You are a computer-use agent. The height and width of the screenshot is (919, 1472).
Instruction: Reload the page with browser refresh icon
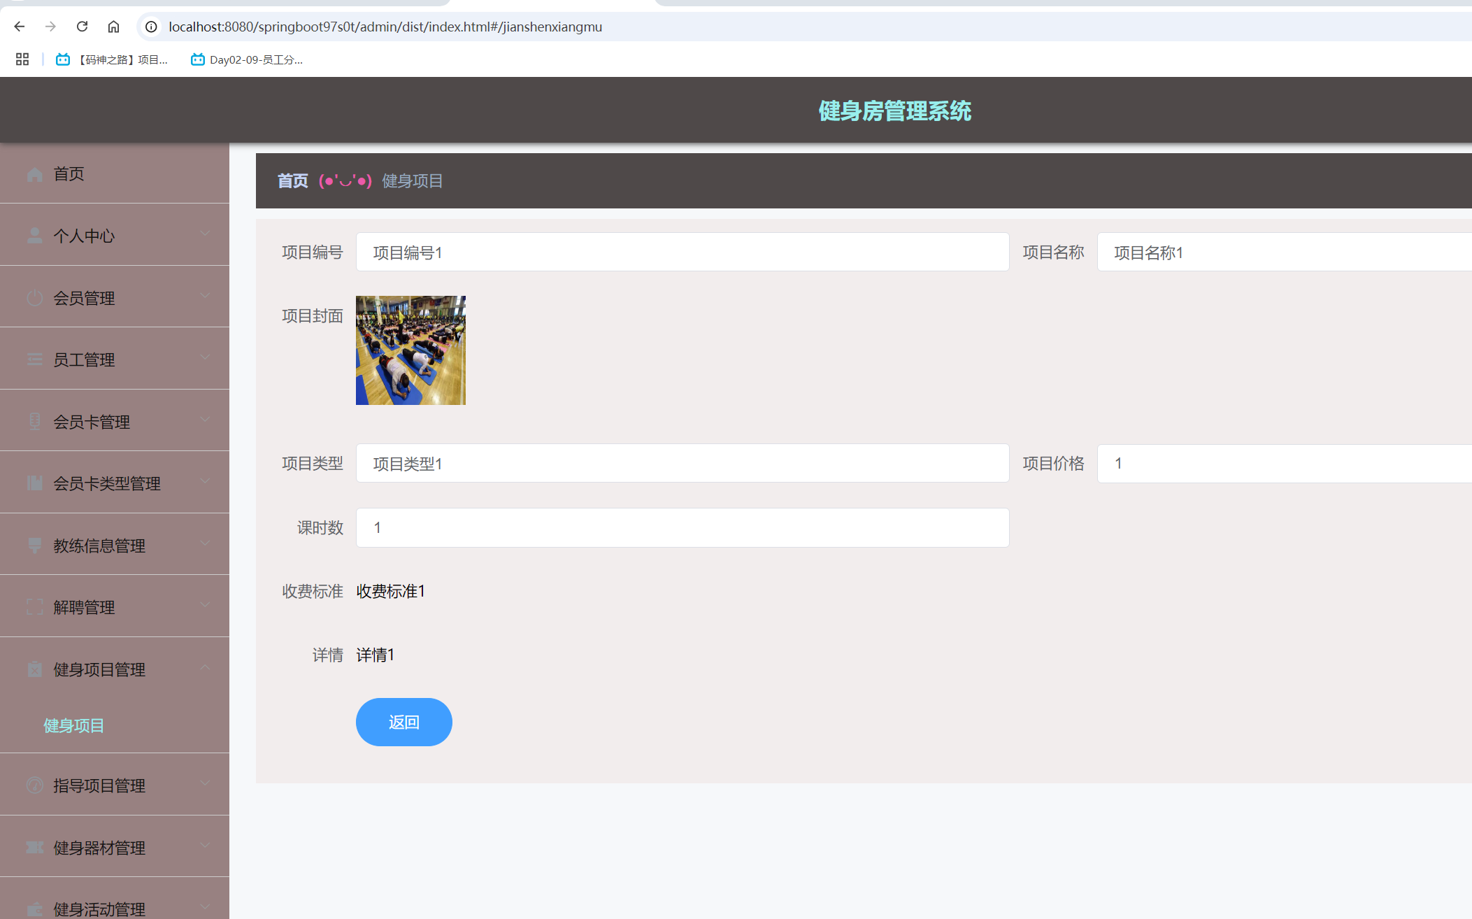click(82, 27)
